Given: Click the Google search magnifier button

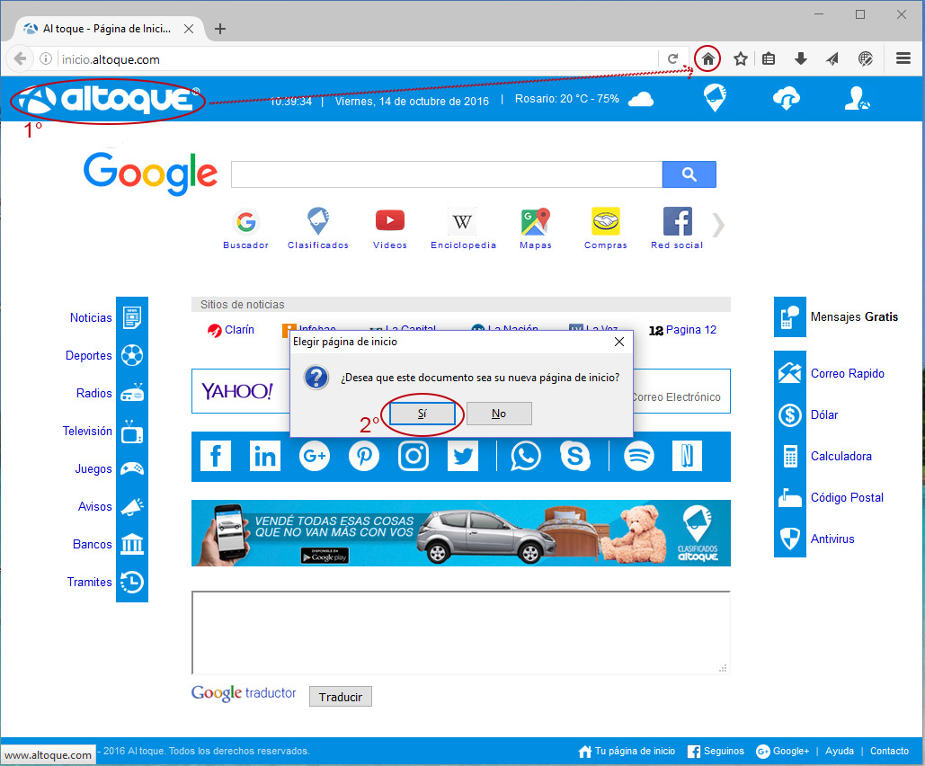Looking at the screenshot, I should tap(689, 174).
